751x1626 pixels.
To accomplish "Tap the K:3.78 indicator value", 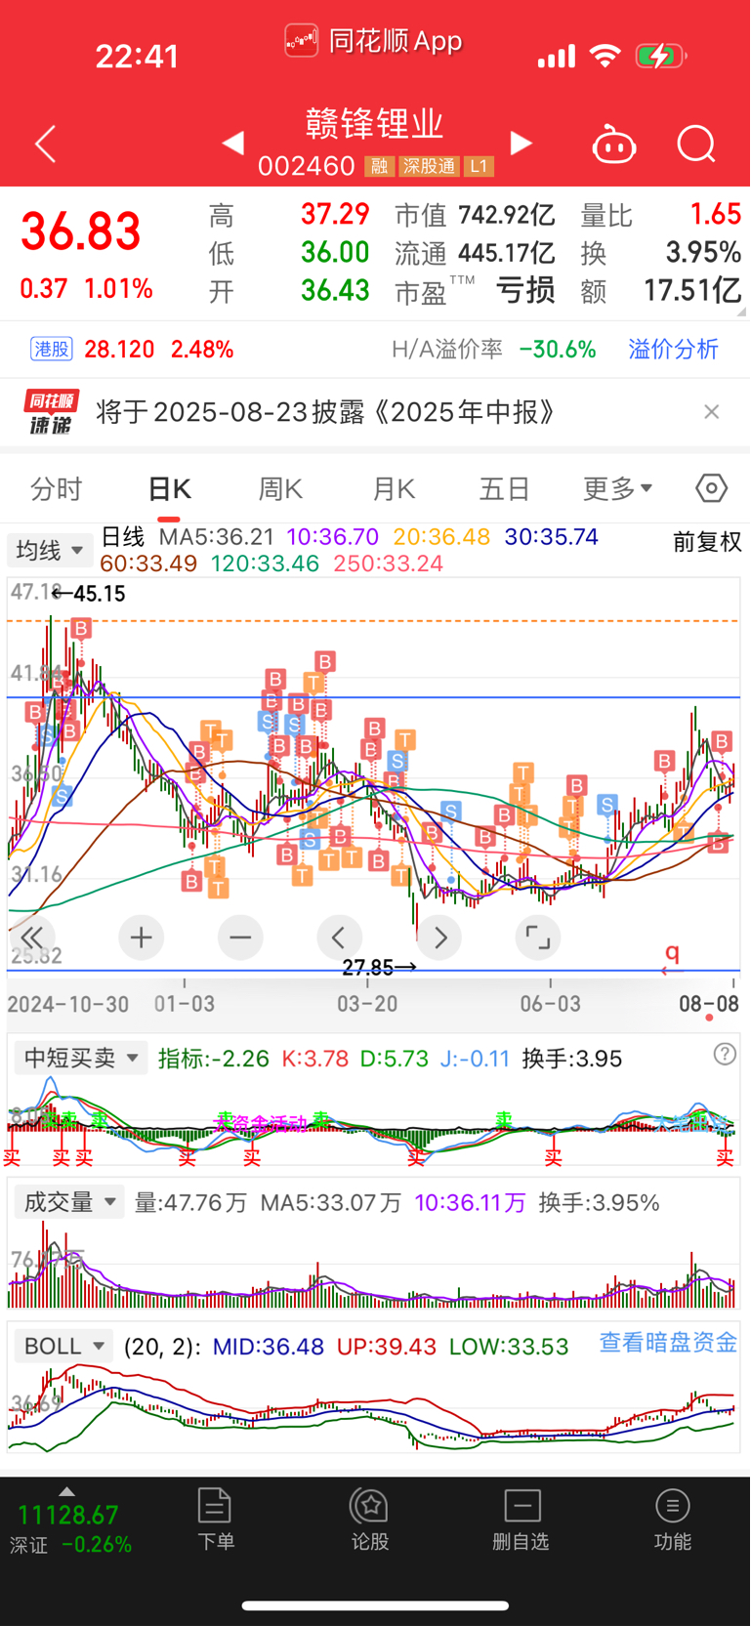I will pyautogui.click(x=314, y=1059).
